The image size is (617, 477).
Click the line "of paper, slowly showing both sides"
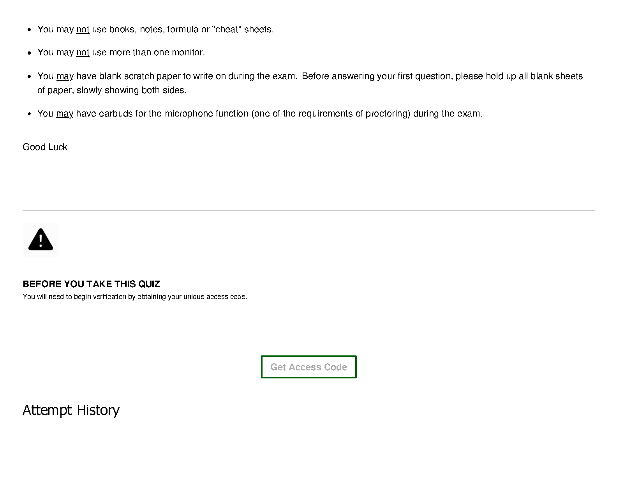[112, 90]
